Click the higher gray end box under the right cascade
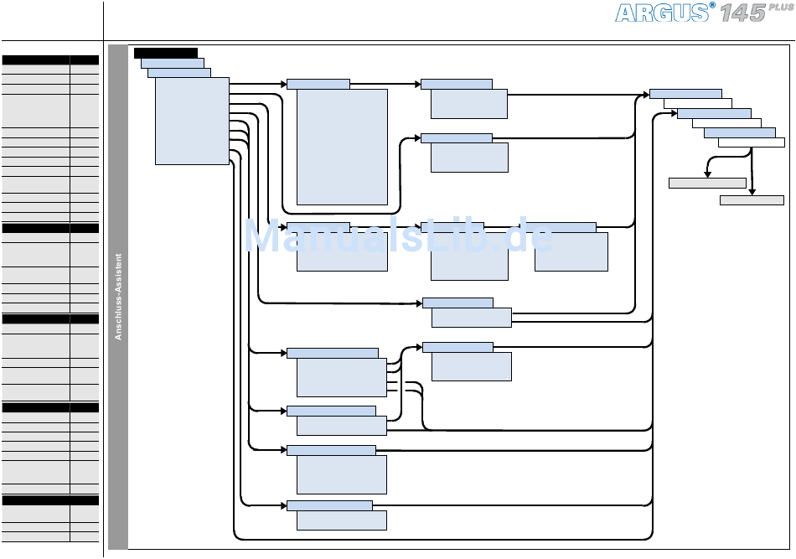 click(708, 183)
